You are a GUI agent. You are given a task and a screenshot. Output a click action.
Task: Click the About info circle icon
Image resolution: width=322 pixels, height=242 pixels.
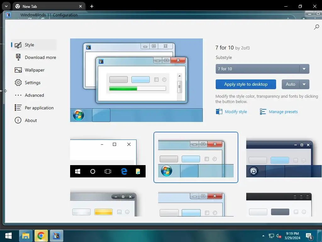18,120
